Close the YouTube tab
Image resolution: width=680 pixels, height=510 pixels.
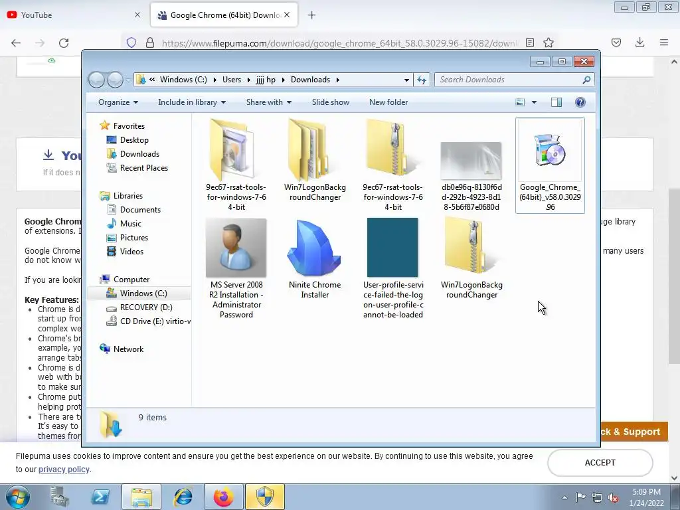[x=137, y=15]
